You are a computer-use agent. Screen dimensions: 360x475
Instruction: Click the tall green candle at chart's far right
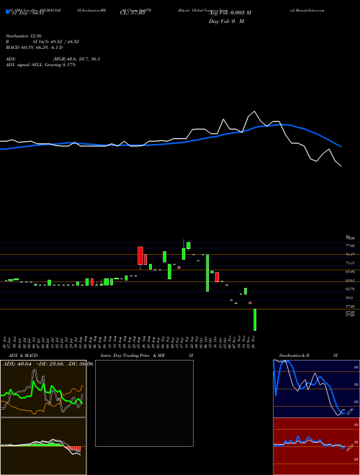point(255,320)
